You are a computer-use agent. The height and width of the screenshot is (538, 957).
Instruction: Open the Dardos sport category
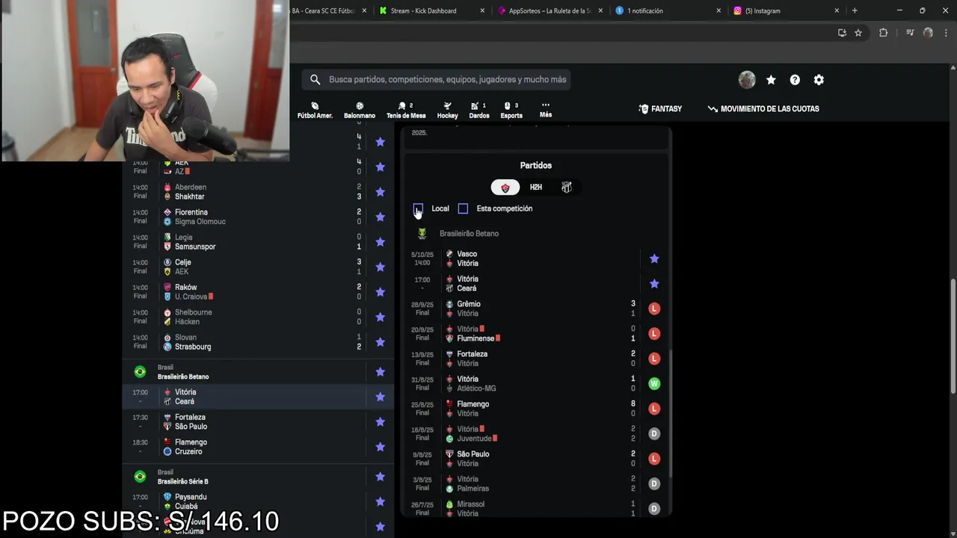[x=479, y=110]
